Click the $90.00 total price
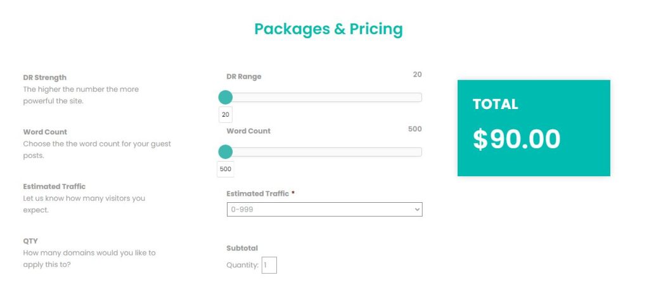This screenshot has height=296, width=649. 517,139
